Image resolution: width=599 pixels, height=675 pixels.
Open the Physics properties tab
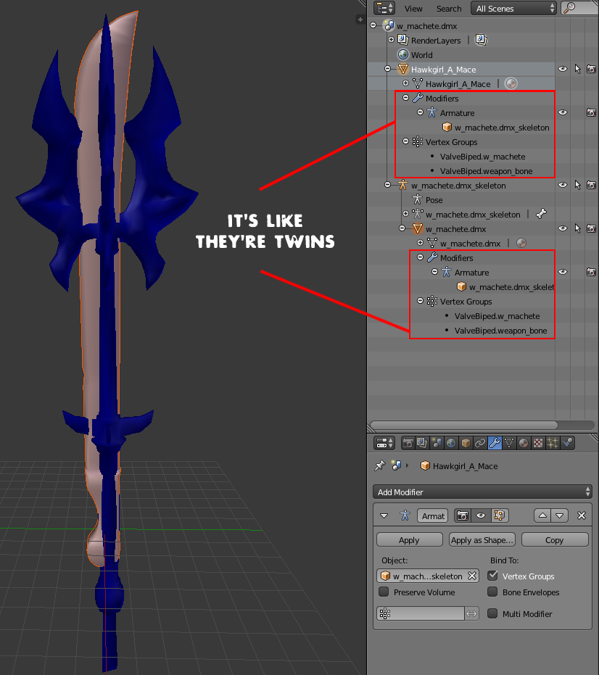click(568, 443)
